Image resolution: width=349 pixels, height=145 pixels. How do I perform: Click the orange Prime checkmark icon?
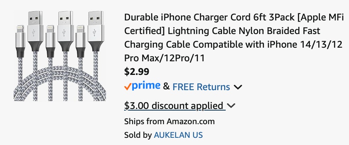[x=127, y=87]
